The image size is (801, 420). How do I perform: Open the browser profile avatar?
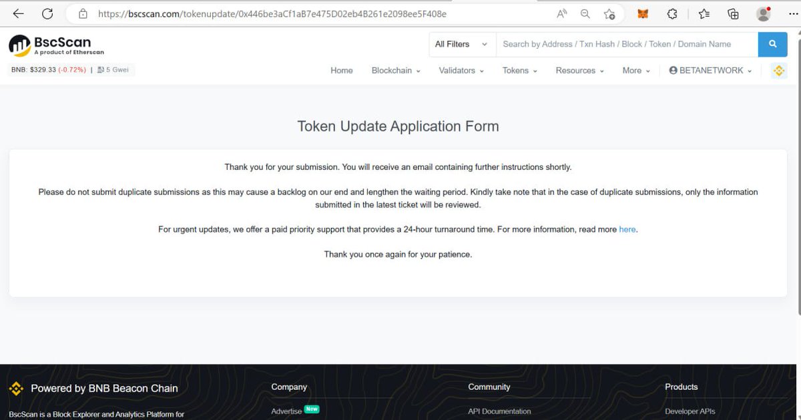pyautogui.click(x=762, y=13)
